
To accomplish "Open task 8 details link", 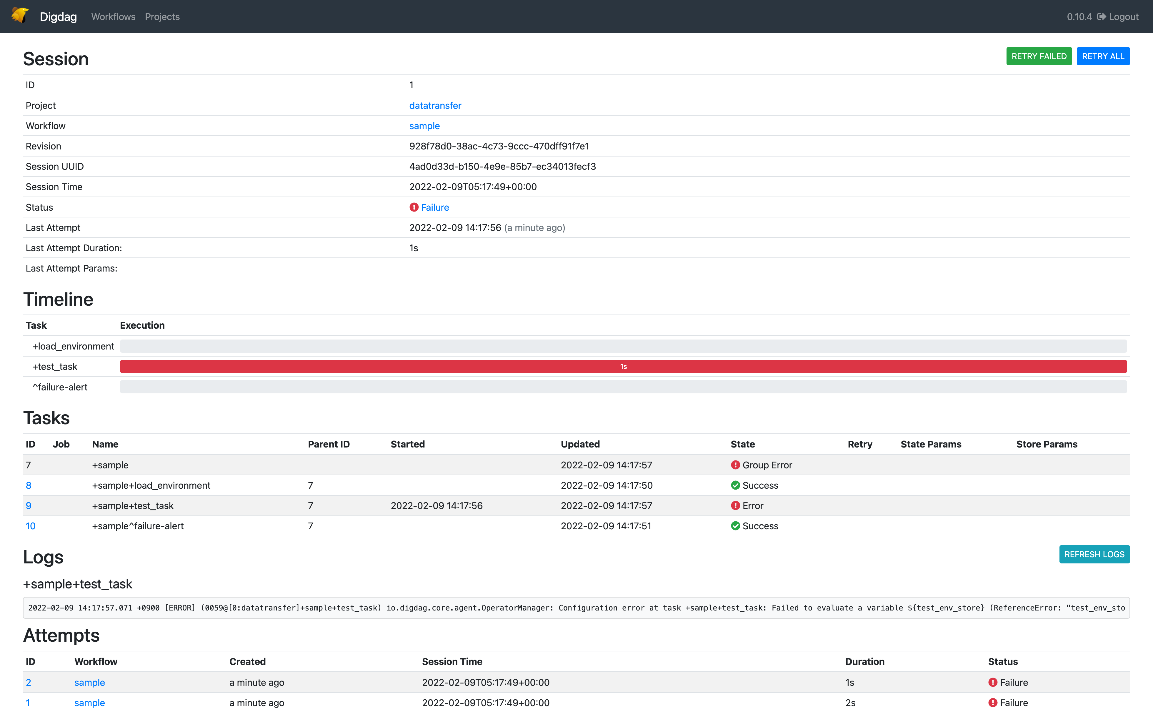I will point(29,485).
